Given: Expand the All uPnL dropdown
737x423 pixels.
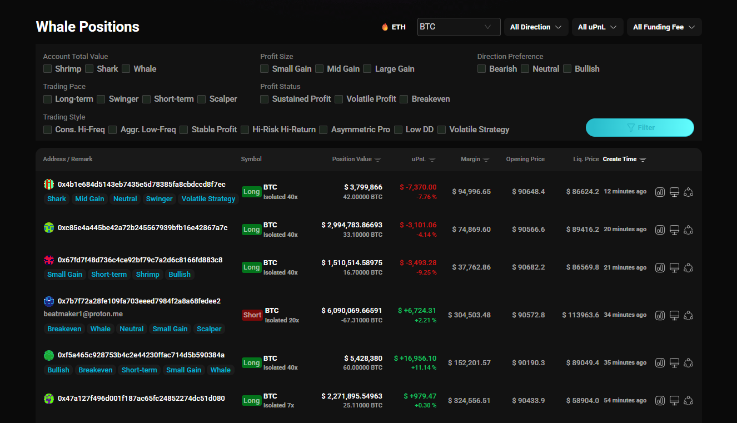Looking at the screenshot, I should pos(597,27).
